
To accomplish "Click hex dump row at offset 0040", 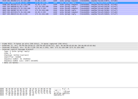I will pos(32,95).
